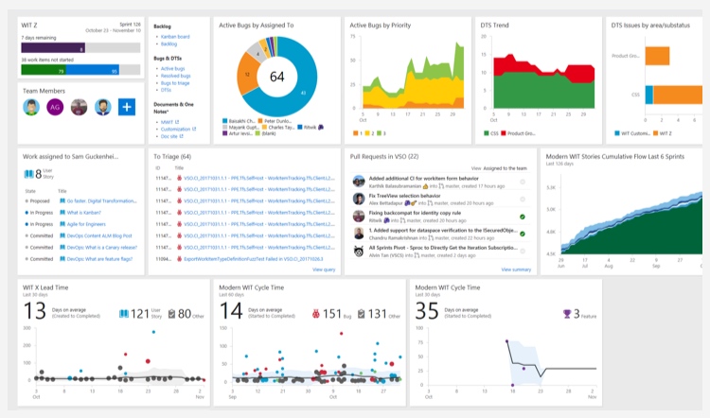Screen dimensions: 710x418
Task: Click the purple 7 days remaining sprint bar
Action: click(x=53, y=47)
